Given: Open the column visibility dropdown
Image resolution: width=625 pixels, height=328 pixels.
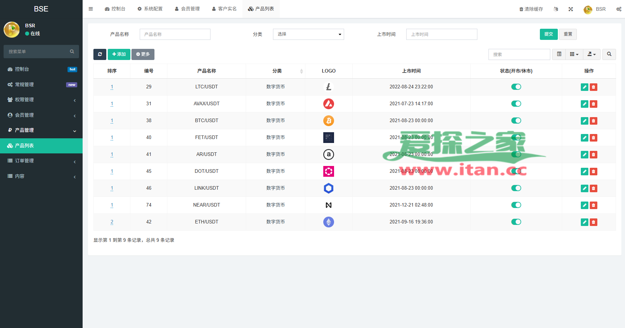Looking at the screenshot, I should 574,54.
